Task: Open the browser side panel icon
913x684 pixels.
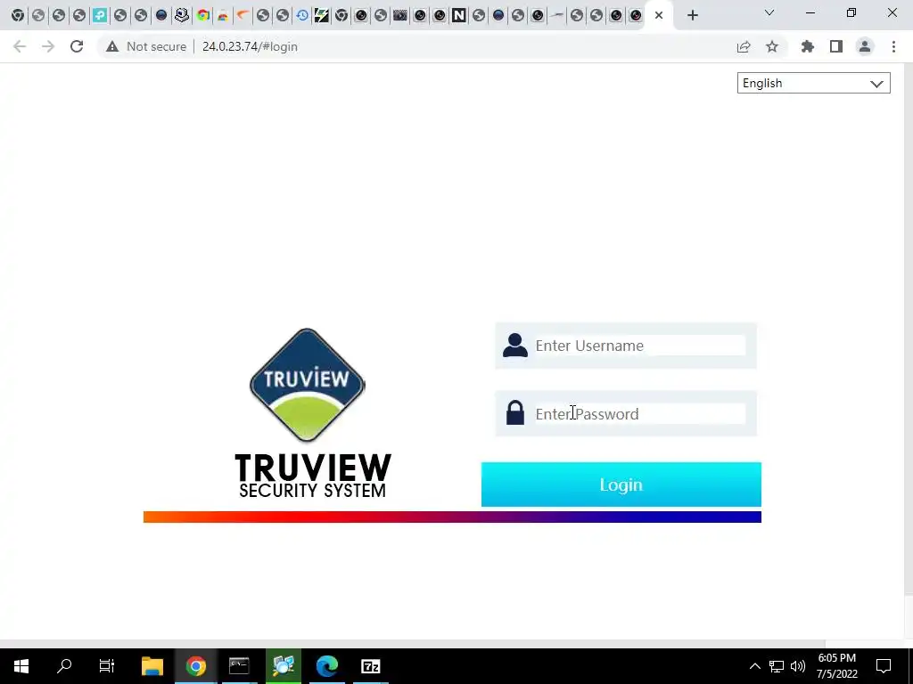Action: (836, 46)
